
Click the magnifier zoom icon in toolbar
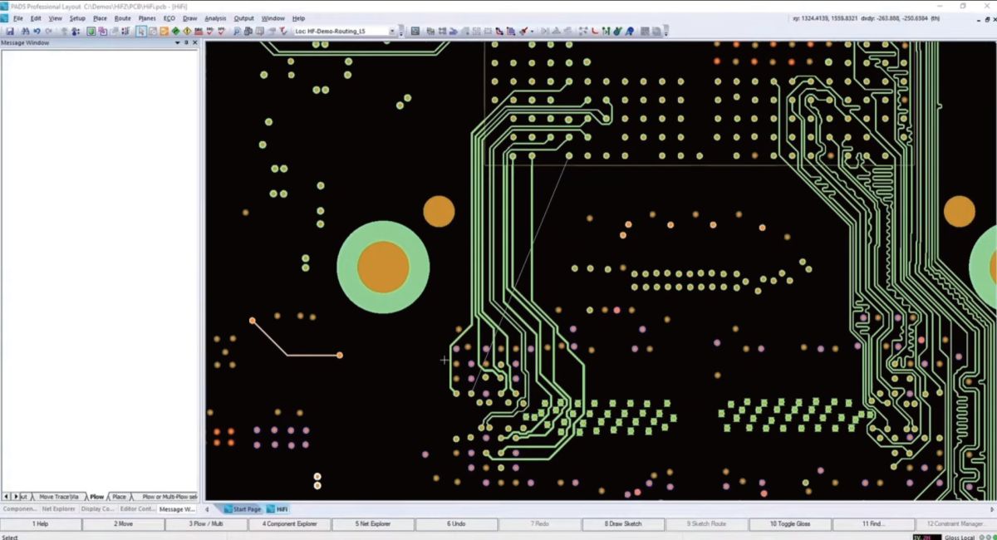point(237,31)
